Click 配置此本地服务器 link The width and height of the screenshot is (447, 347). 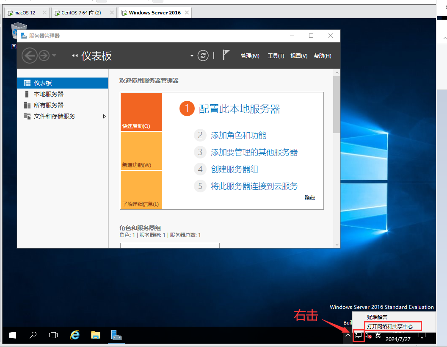pos(240,109)
